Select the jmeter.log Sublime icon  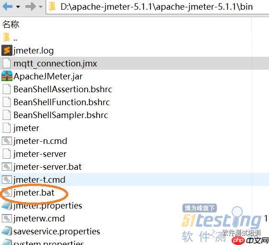click(7, 50)
